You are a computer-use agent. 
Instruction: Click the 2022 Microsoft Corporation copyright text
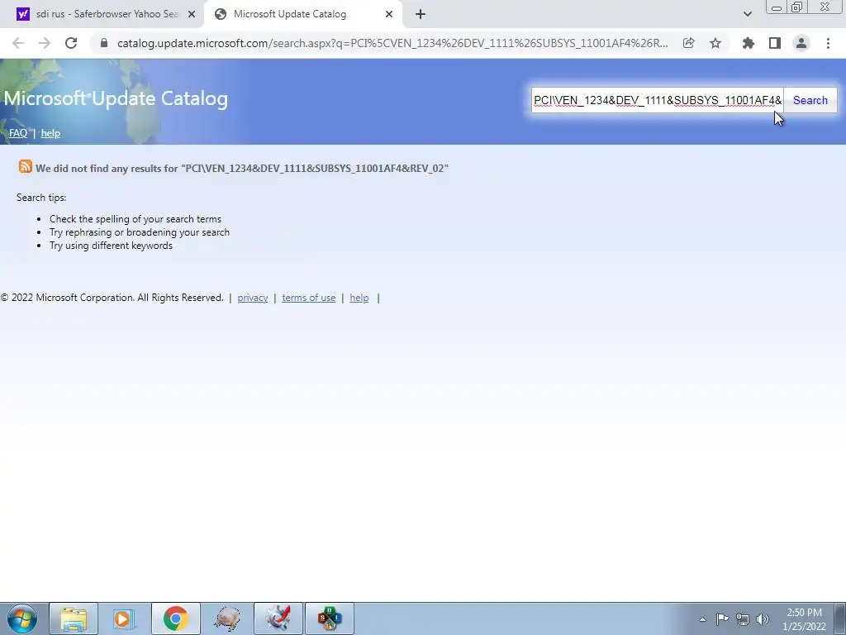pos(112,298)
